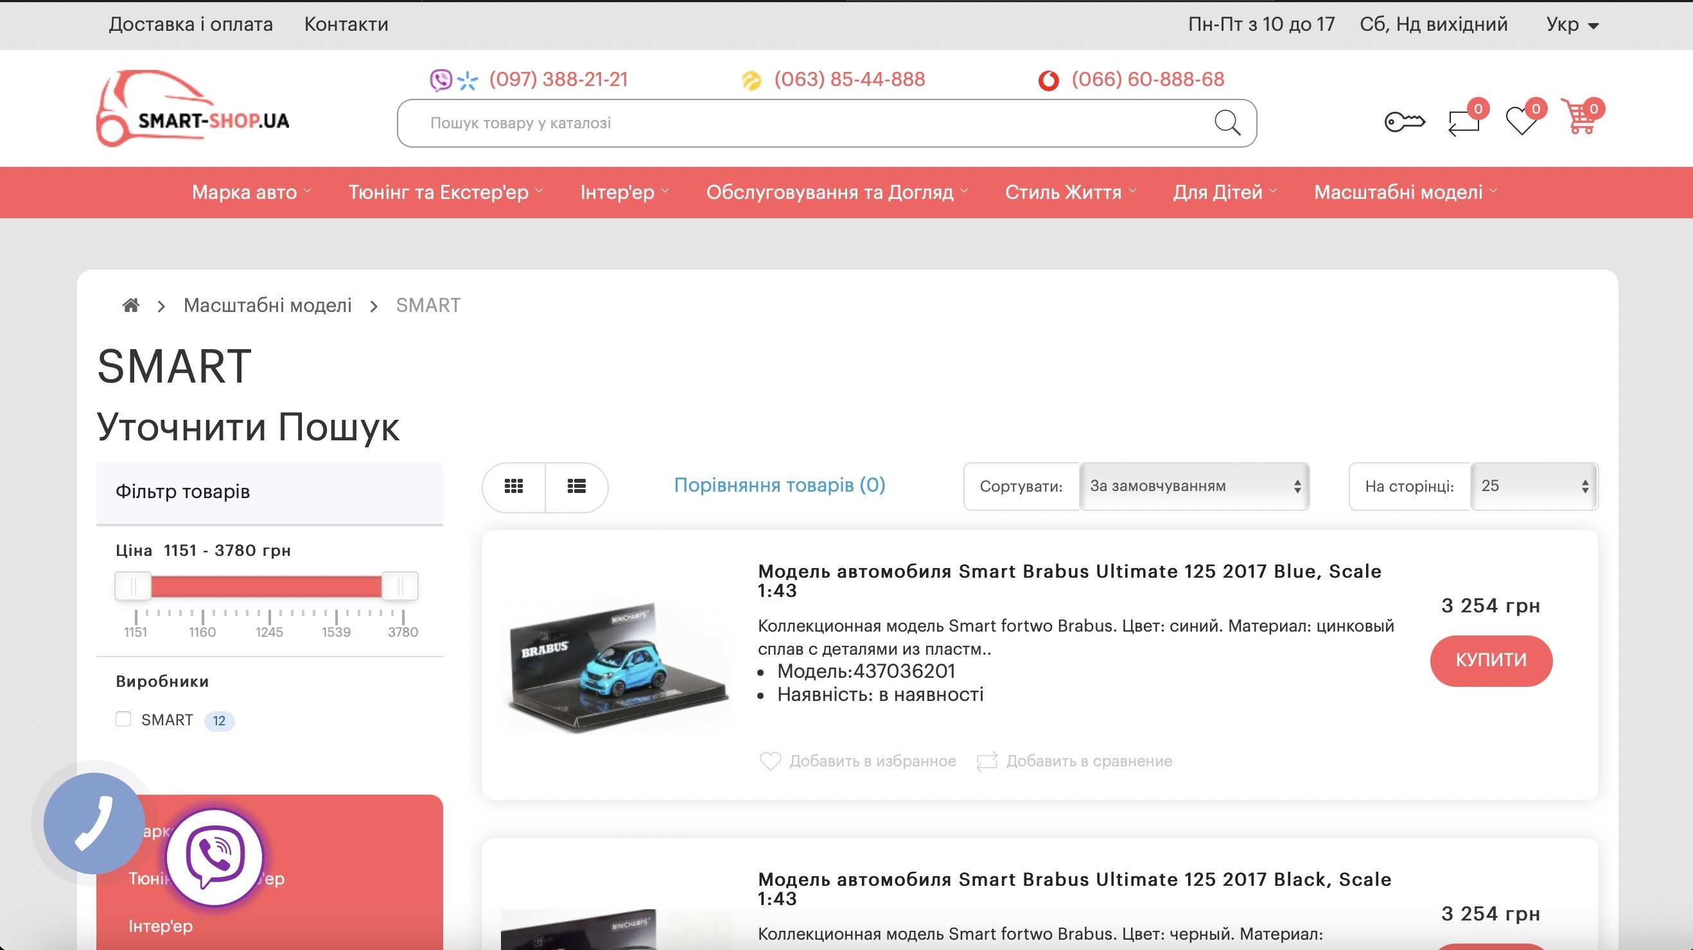Open the Тюнінг та Екстер'єр menu
The width and height of the screenshot is (1693, 950).
(x=445, y=193)
